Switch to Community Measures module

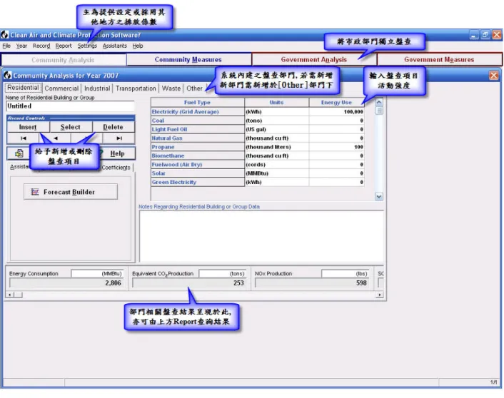(x=188, y=60)
